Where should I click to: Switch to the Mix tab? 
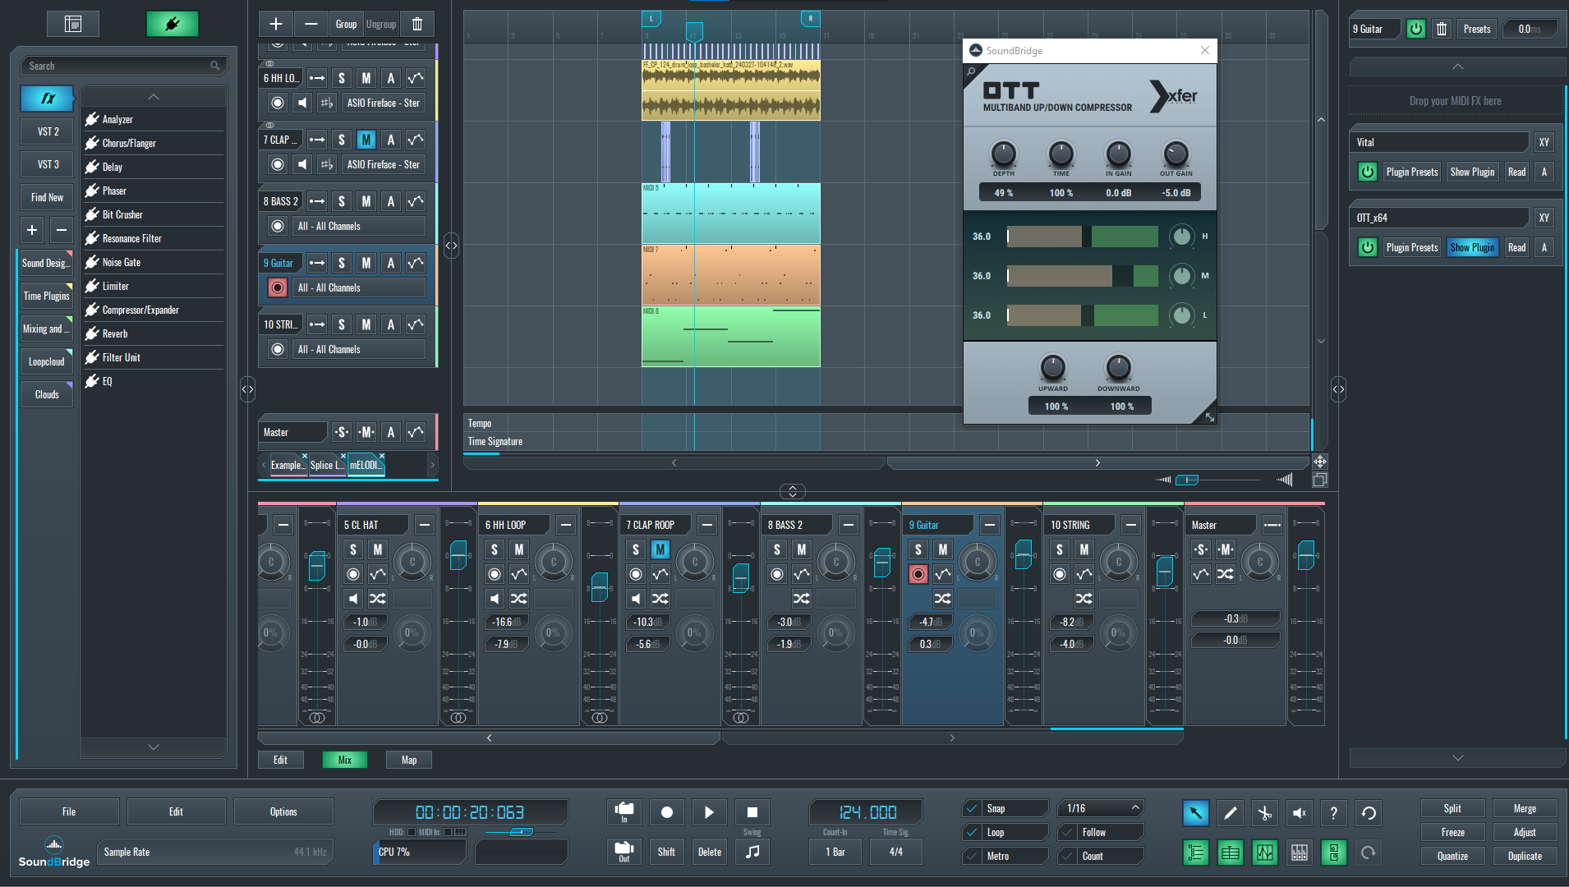pos(345,760)
